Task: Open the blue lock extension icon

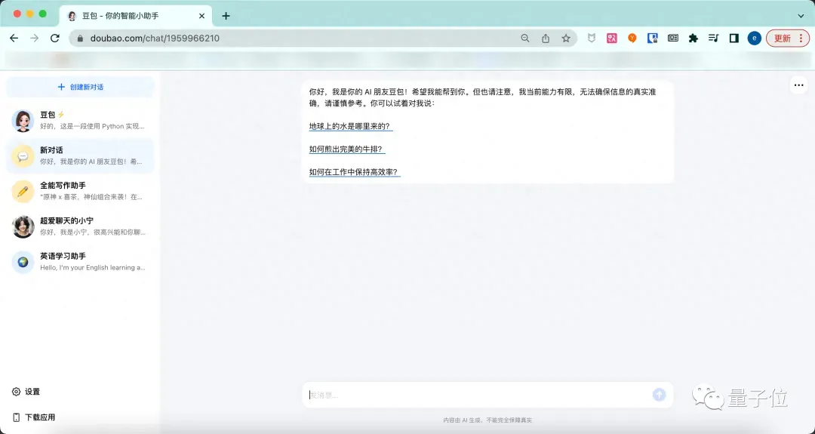Action: pos(652,38)
